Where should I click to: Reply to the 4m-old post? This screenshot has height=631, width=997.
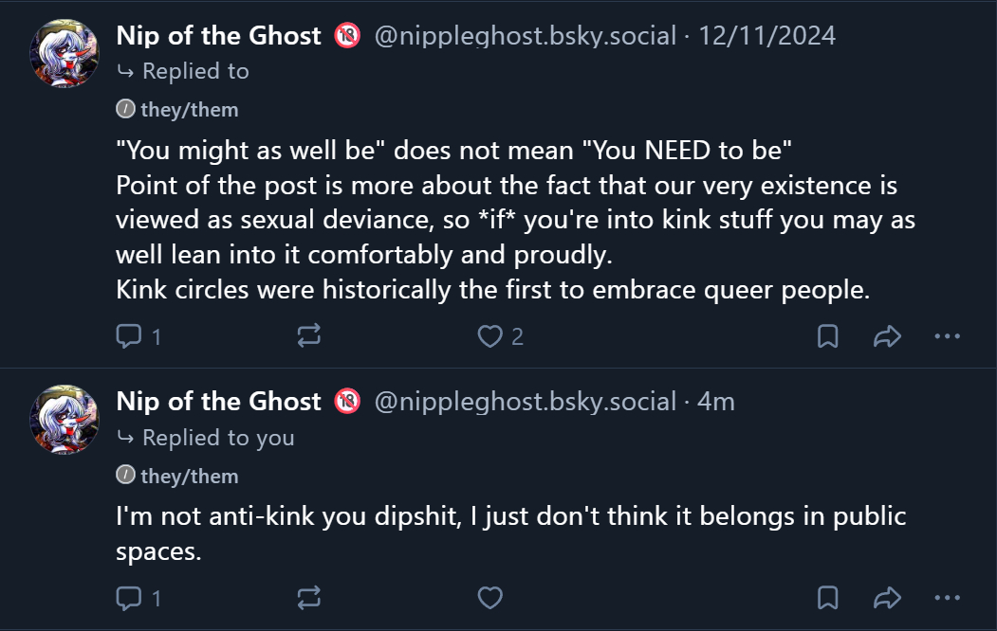coord(128,598)
